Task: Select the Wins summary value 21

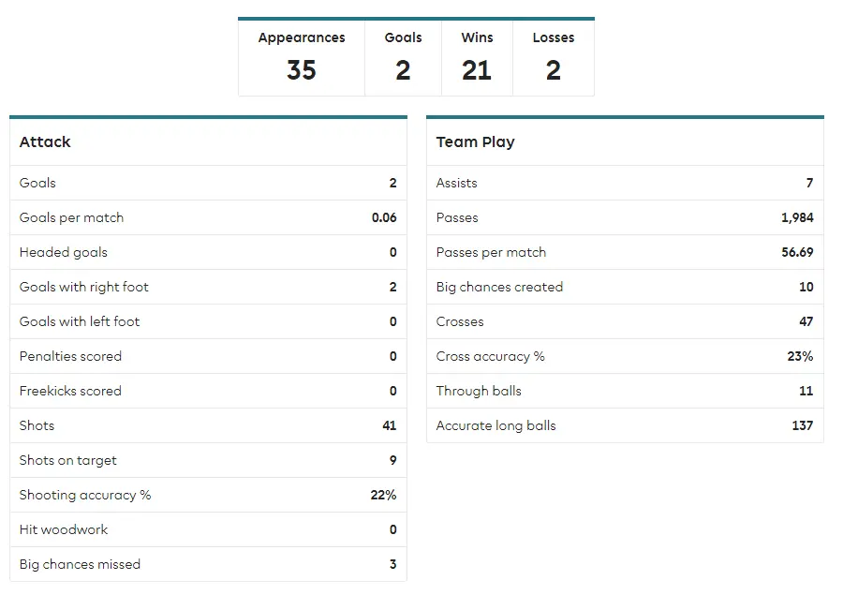Action: [x=477, y=70]
